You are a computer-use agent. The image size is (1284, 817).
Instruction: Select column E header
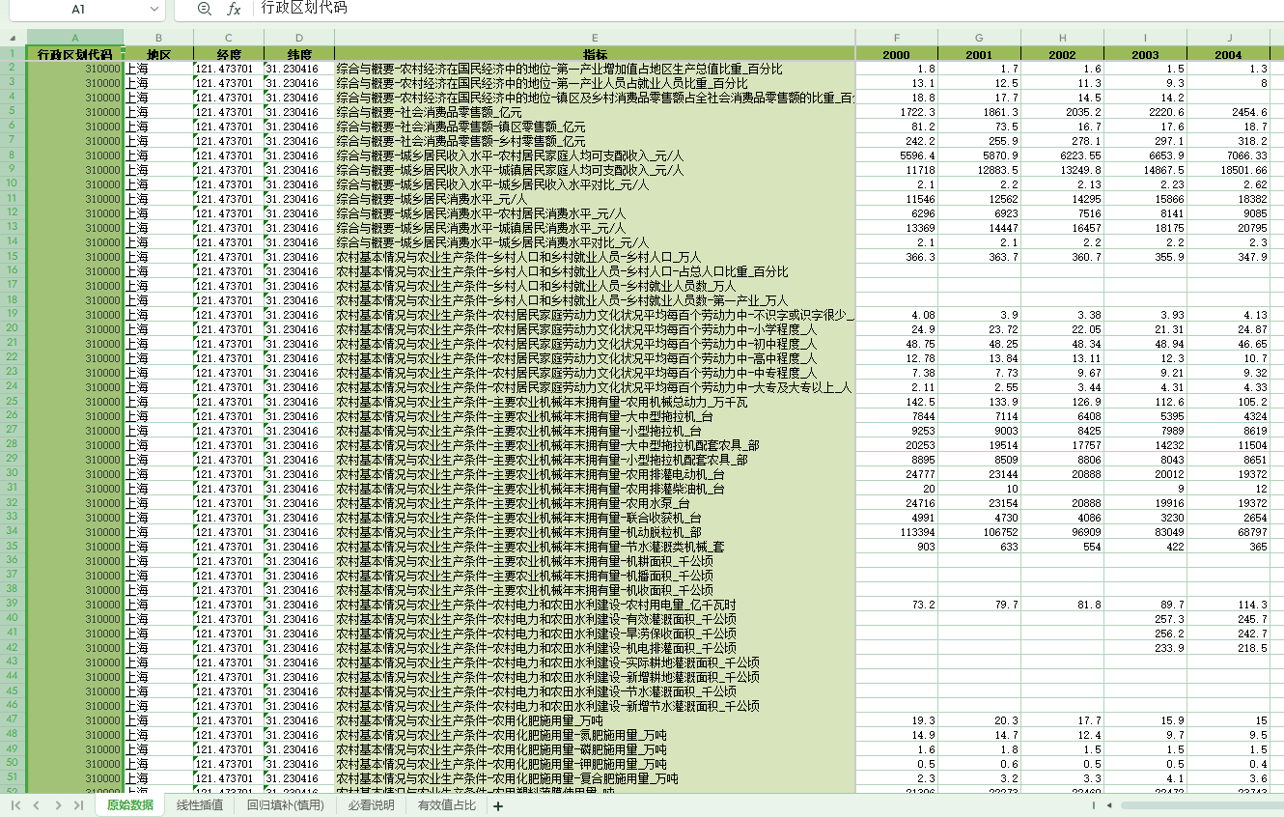(x=595, y=37)
